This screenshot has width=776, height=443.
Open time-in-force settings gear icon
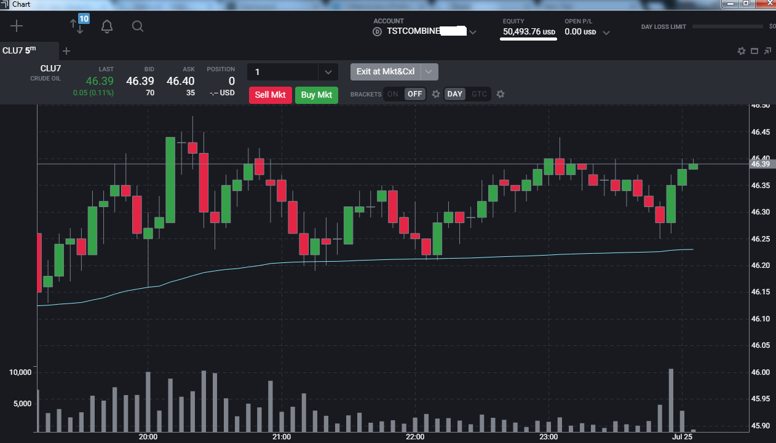501,94
